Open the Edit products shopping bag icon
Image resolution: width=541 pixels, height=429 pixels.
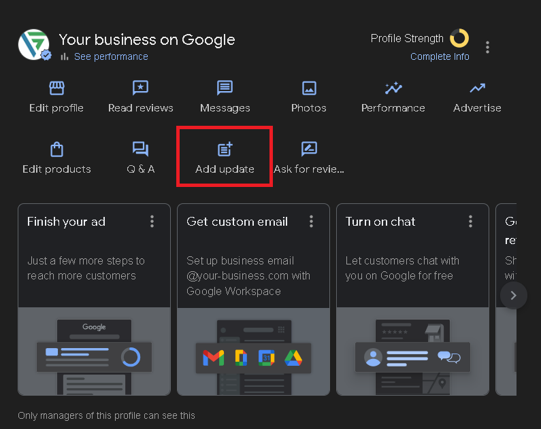56,149
